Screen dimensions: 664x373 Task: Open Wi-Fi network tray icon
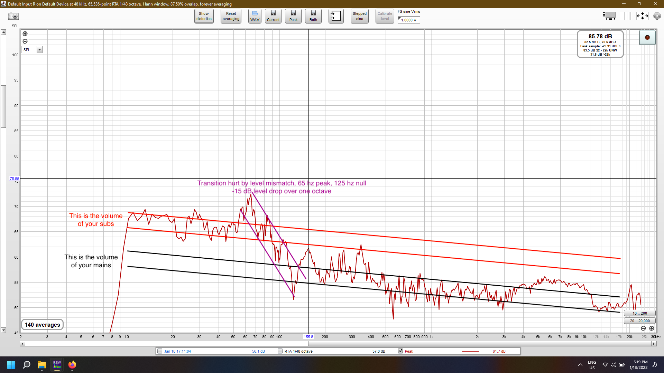coord(605,365)
